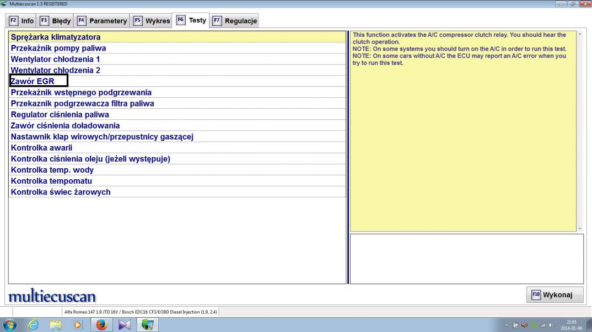The image size is (592, 332).
Task: Click the empty output box below description
Action: (x=467, y=259)
